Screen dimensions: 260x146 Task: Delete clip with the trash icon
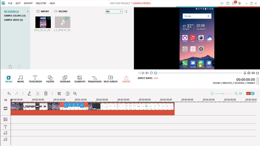point(46,94)
